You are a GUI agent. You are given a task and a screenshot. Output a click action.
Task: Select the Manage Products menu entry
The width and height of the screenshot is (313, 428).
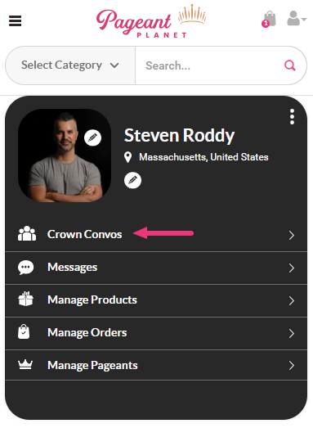(x=156, y=300)
